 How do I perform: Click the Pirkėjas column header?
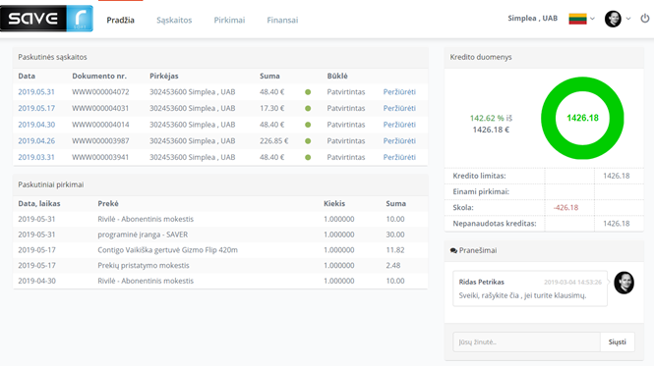pyautogui.click(x=164, y=77)
